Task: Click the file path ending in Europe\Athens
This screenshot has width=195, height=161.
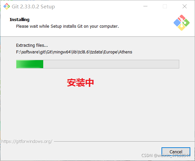Action: click(x=74, y=52)
